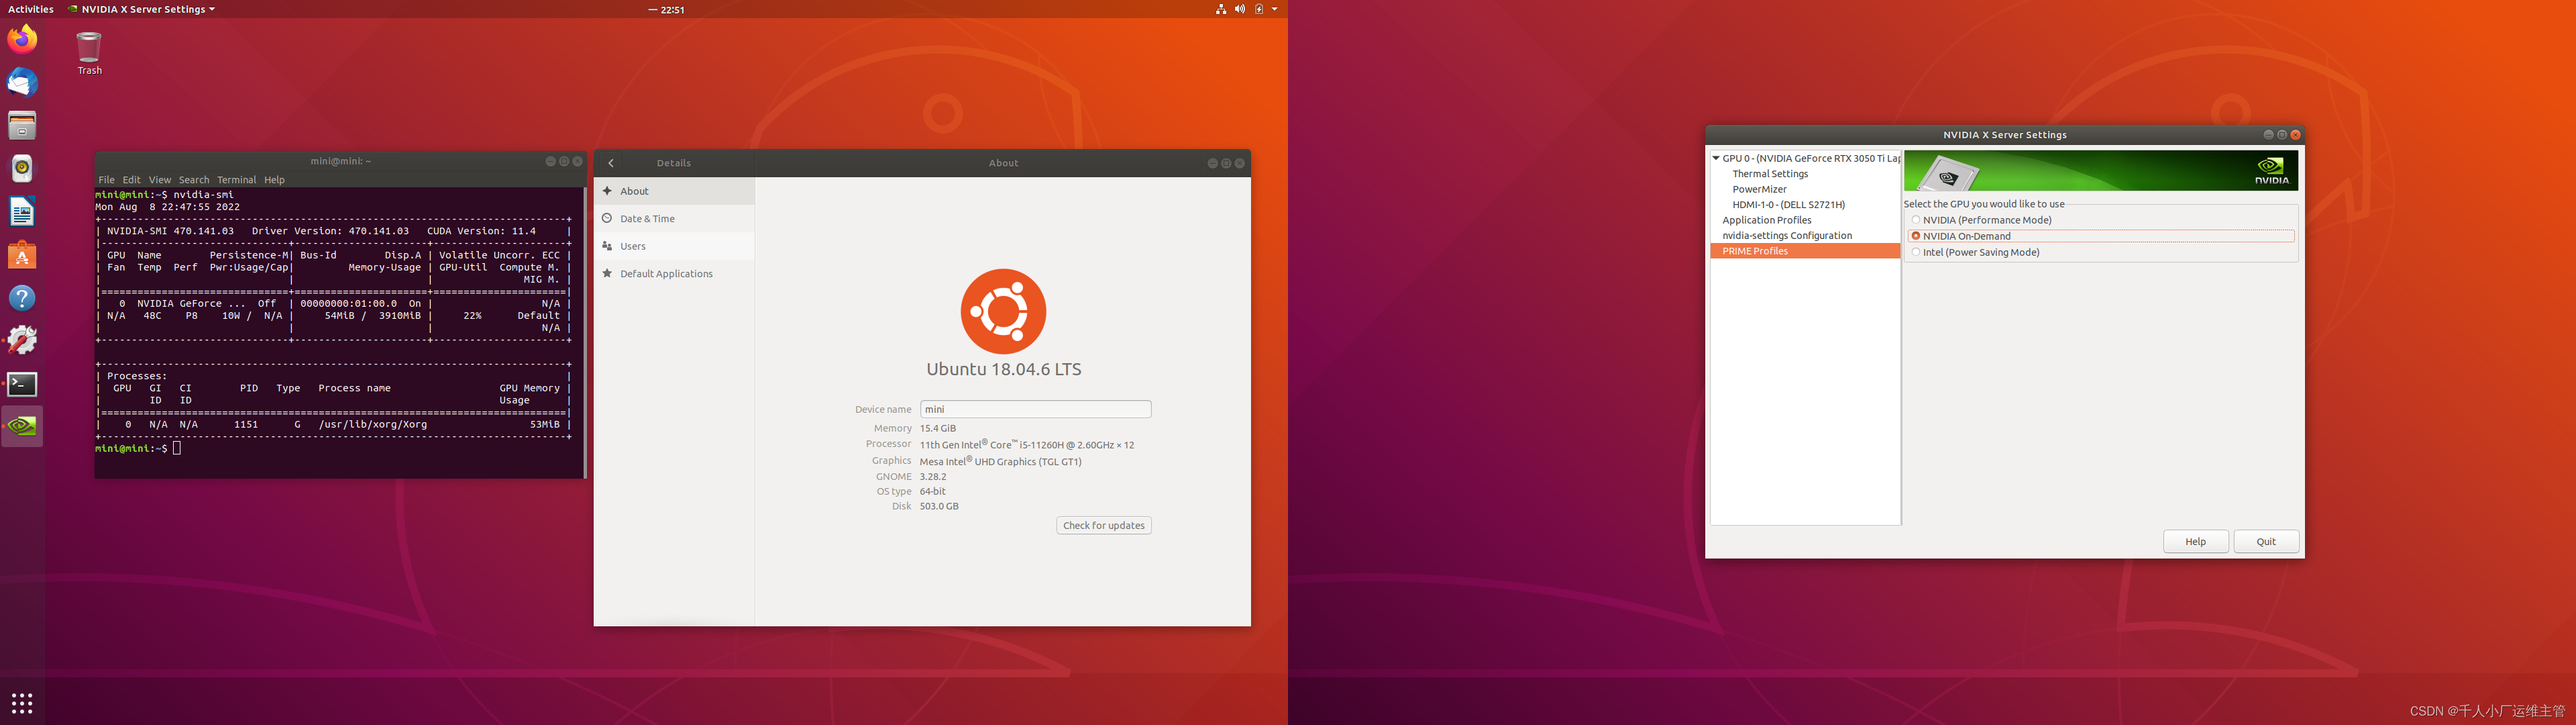Open Ubuntu Software store icon
This screenshot has width=2576, height=725.
pyautogui.click(x=22, y=255)
